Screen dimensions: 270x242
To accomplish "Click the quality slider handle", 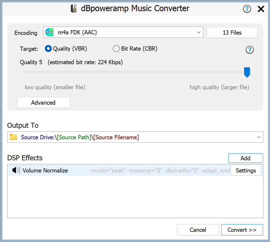I will pos(247,72).
